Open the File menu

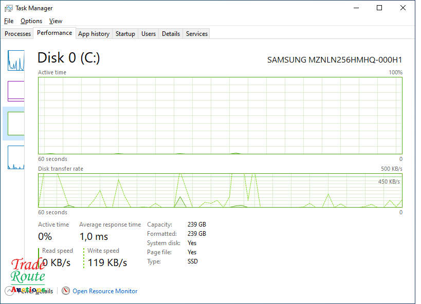(9, 21)
